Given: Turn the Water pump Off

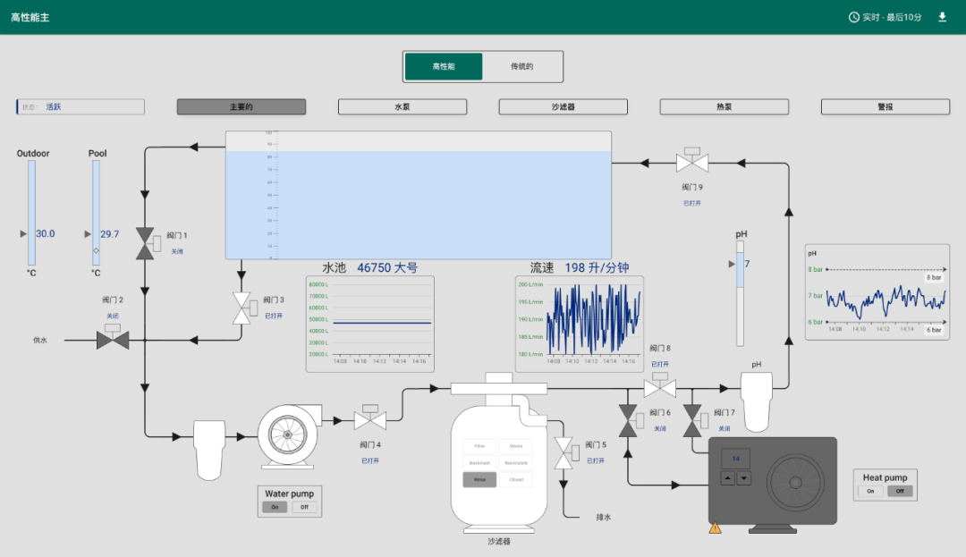Looking at the screenshot, I should tap(304, 507).
